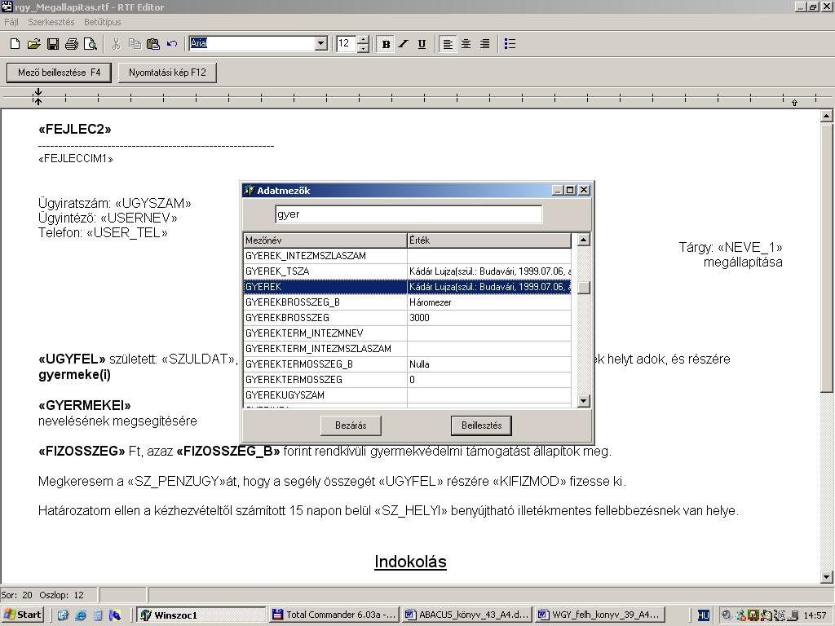835x626 pixels.
Task: Click the document scrollbar down arrow
Action: pos(827,576)
